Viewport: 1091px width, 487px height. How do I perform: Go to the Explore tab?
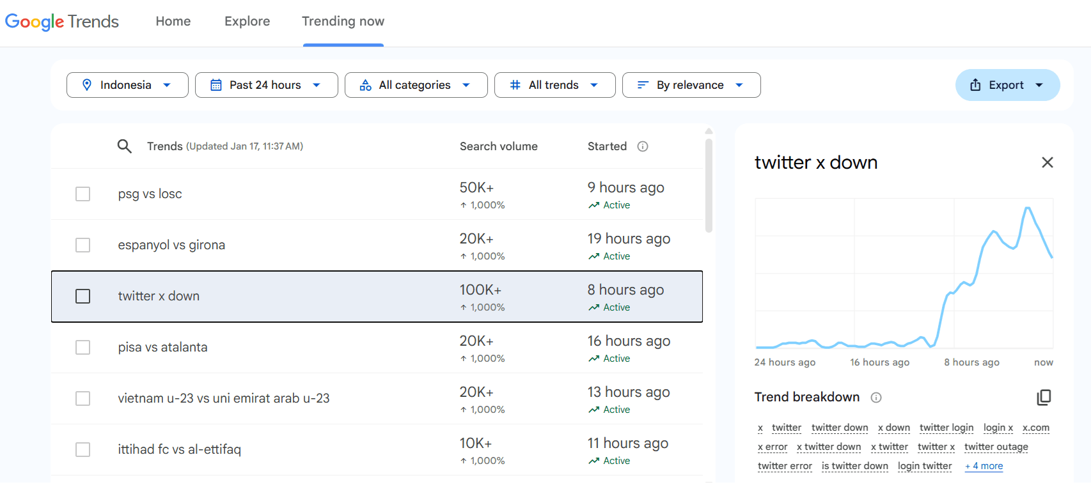point(247,21)
